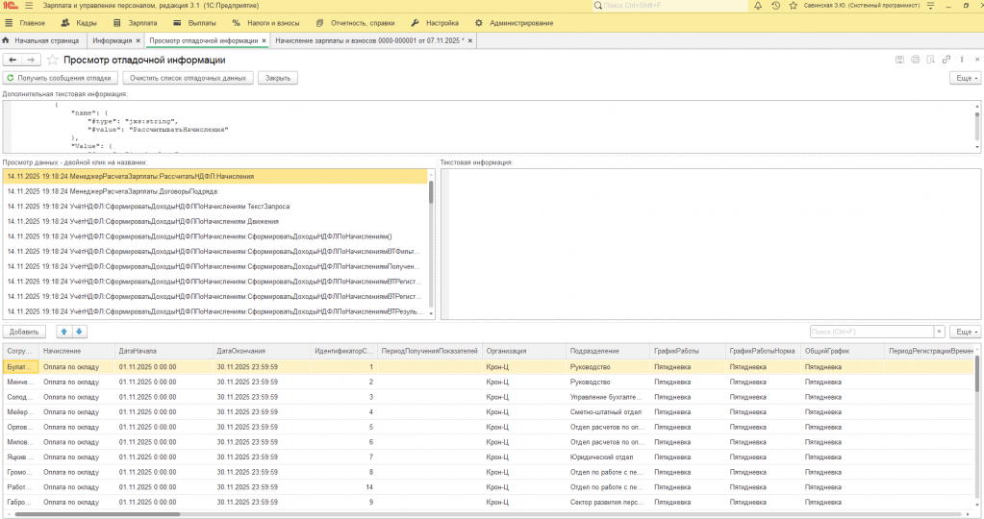Screen dimensions: 984x519
Task: Add page to favorites with star icon
Action: pyautogui.click(x=53, y=61)
